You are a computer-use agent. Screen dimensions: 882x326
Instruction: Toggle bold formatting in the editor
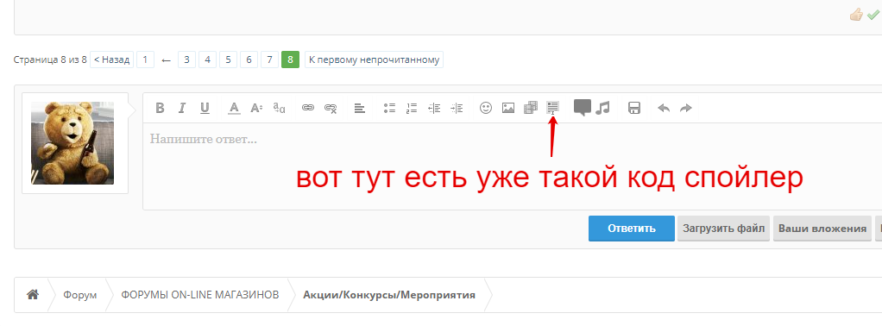tap(160, 108)
